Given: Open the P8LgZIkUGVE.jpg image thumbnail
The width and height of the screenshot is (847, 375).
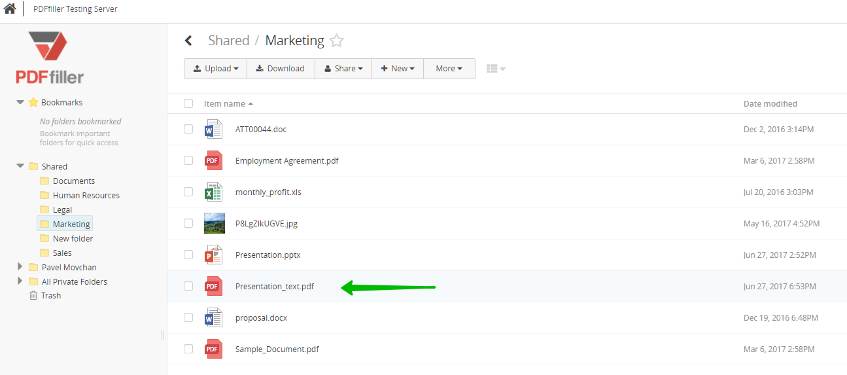Looking at the screenshot, I should 214,223.
